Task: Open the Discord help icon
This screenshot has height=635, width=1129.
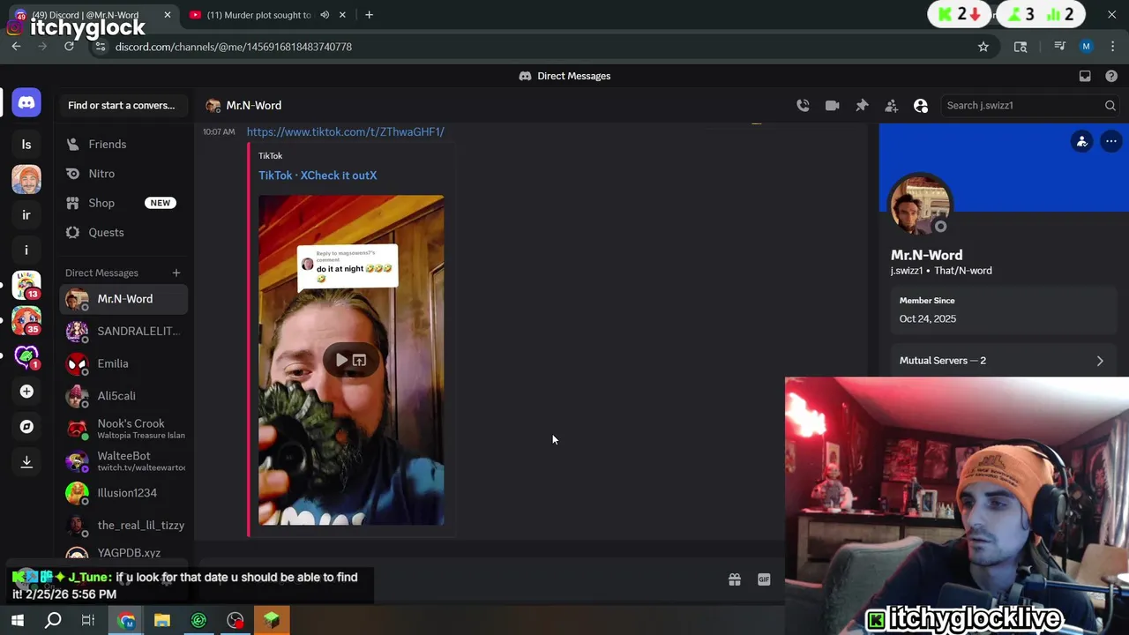Action: coord(1111,76)
